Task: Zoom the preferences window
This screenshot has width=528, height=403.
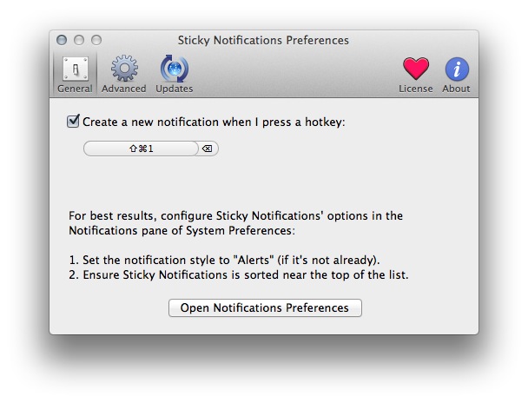Action: click(96, 40)
